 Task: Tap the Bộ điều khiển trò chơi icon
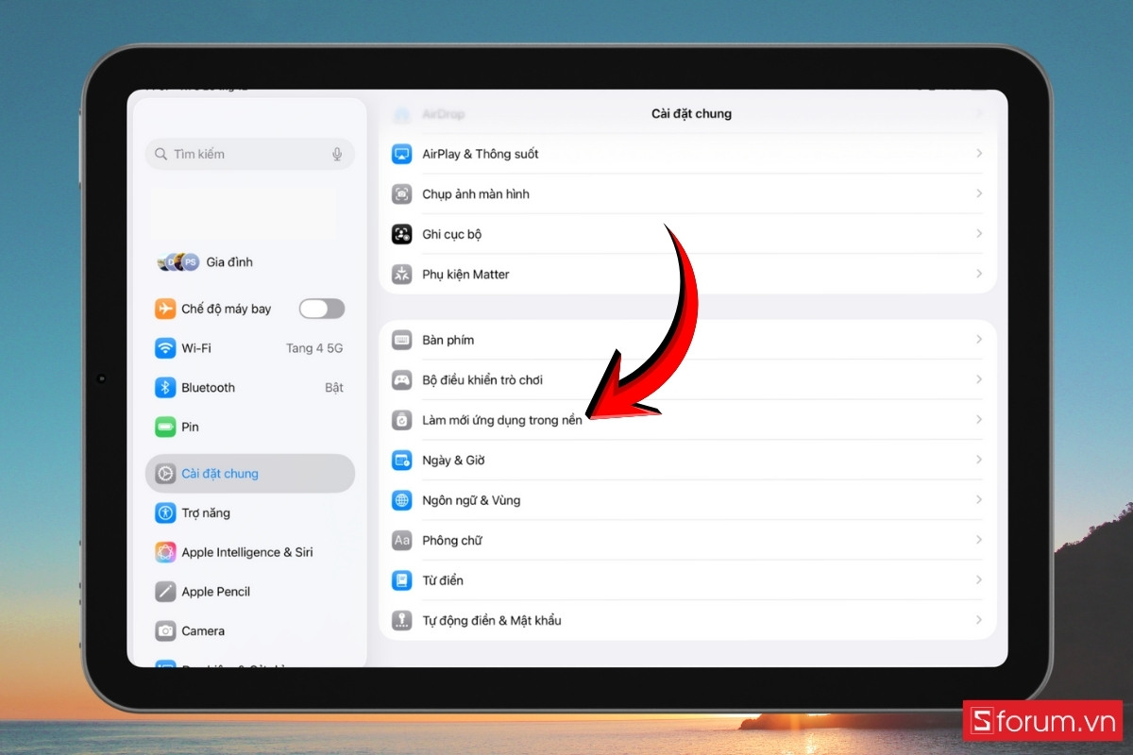pyautogui.click(x=402, y=380)
